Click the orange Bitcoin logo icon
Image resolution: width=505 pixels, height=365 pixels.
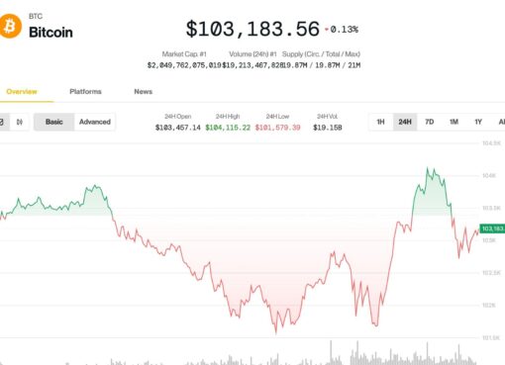point(10,26)
